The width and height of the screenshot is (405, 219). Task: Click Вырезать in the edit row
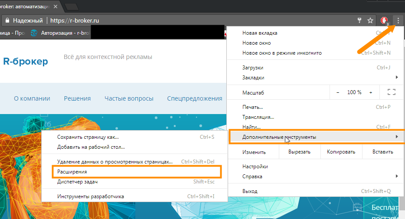[x=299, y=152]
